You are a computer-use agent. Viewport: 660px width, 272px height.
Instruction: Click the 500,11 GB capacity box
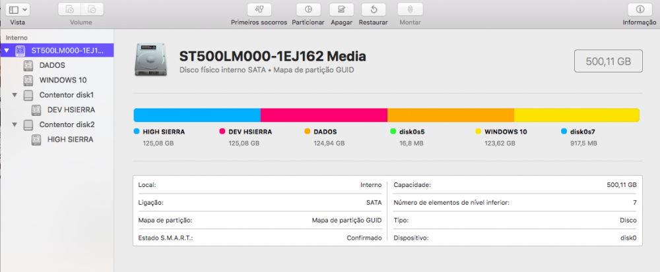609,61
